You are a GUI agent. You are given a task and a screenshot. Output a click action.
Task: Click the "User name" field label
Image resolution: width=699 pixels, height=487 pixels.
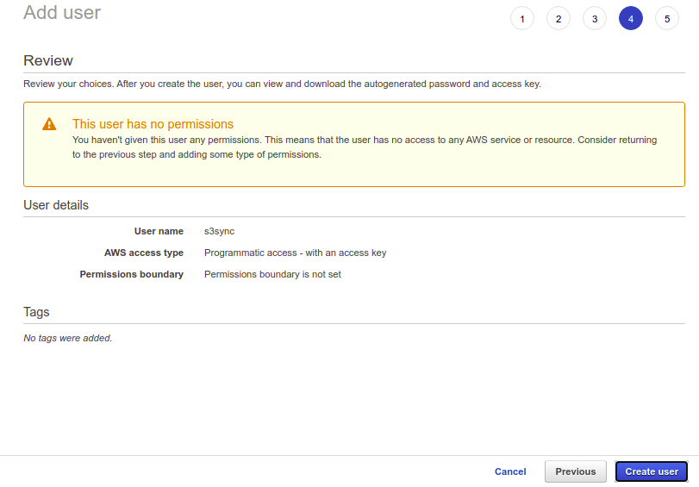coord(159,231)
